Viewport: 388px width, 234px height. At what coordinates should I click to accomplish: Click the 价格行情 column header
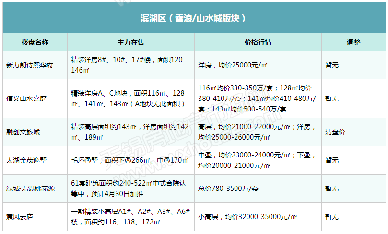pyautogui.click(x=258, y=42)
